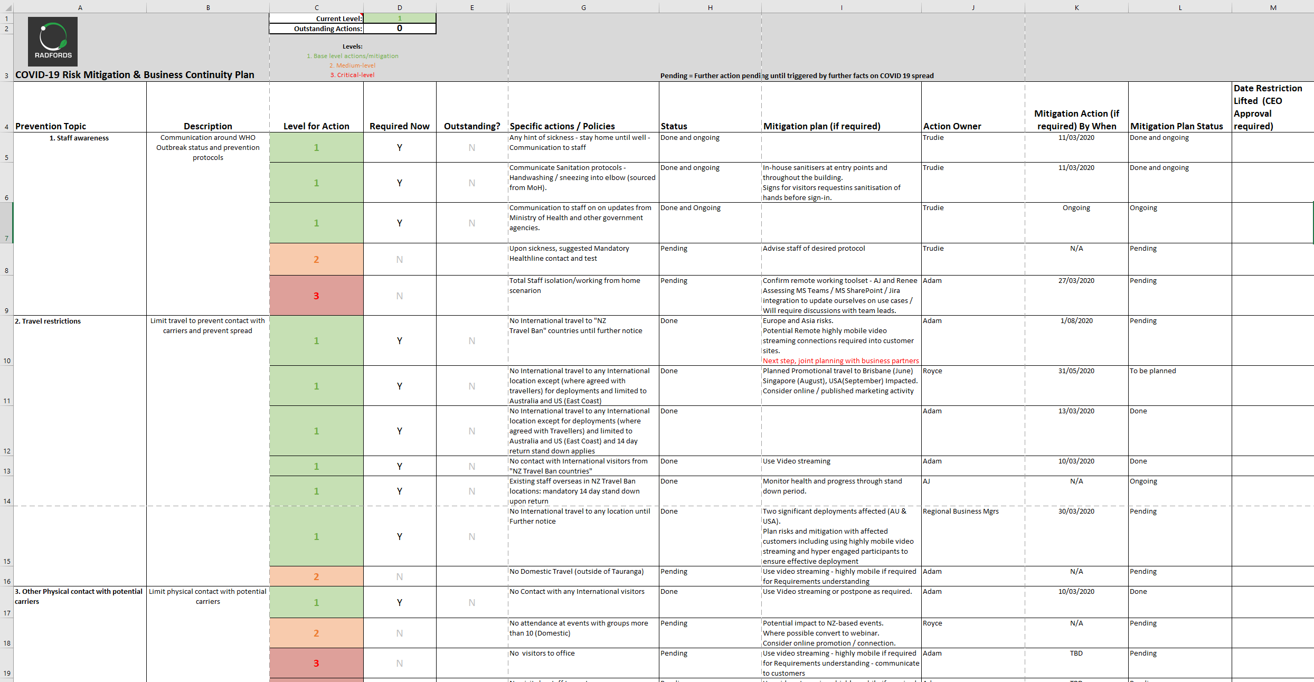Viewport: 1314px width, 682px height.
Task: Select 'Date Restriction Lifted' heading cell
Action: 1273,107
